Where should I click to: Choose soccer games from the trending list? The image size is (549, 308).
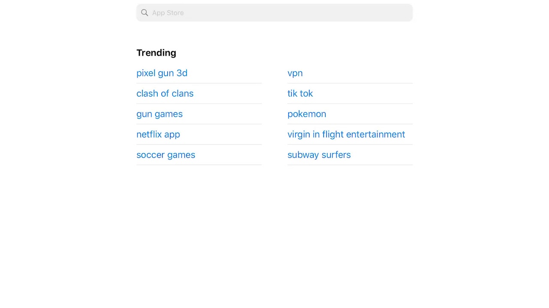[166, 155]
